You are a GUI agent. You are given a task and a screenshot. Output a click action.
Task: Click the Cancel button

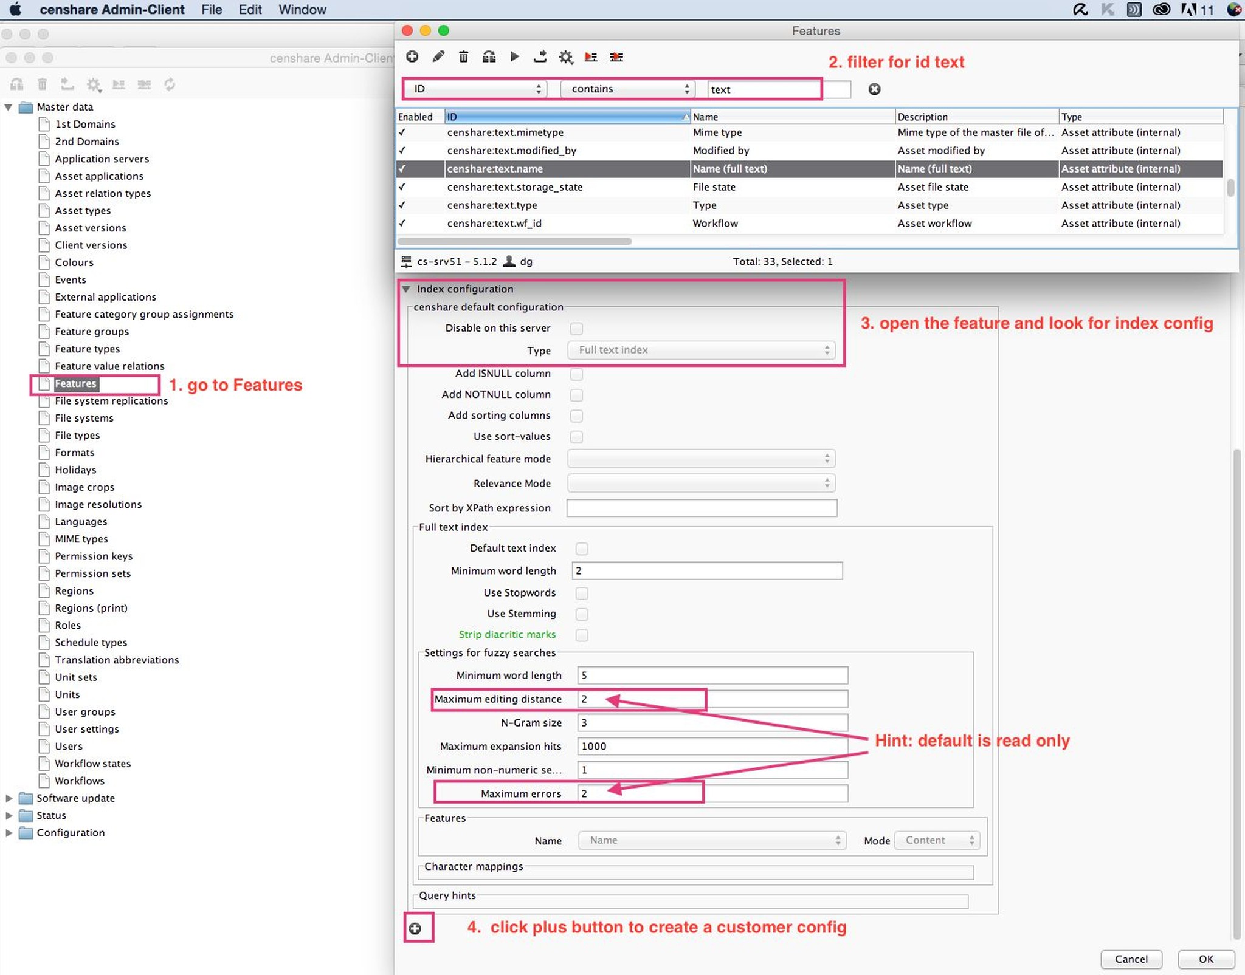[1131, 959]
